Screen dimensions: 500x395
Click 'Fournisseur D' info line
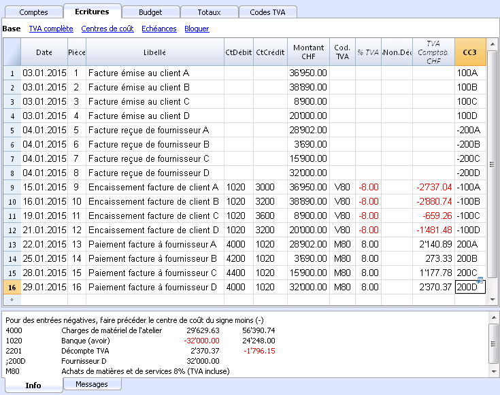(x=84, y=361)
